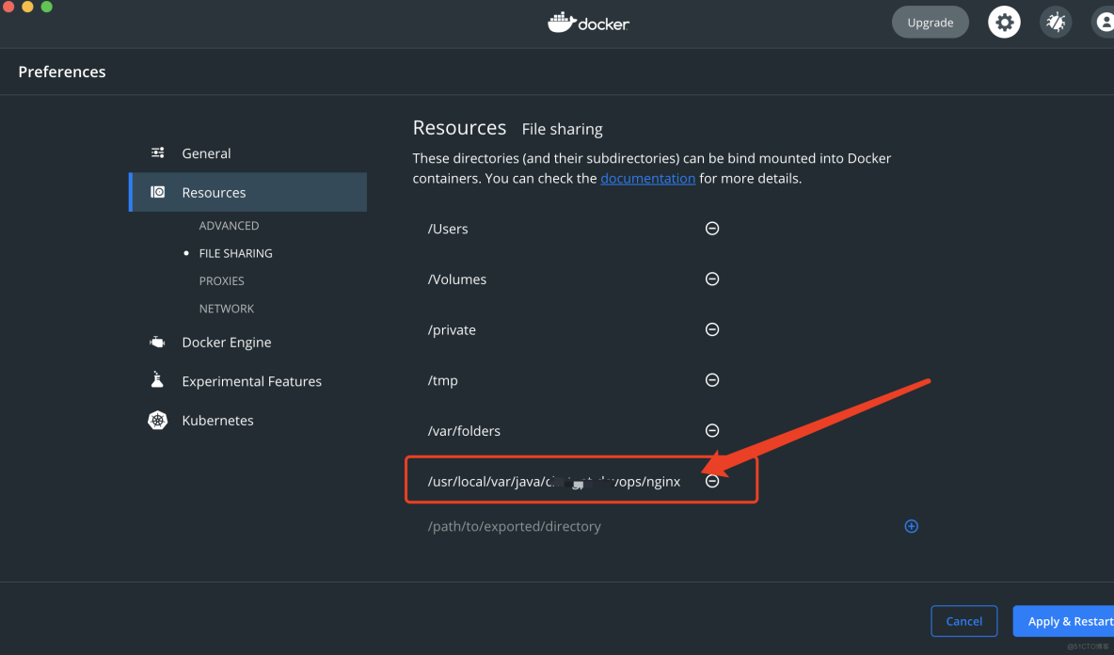Remove the /Users shared directory
Image resolution: width=1114 pixels, height=655 pixels.
[x=712, y=228]
